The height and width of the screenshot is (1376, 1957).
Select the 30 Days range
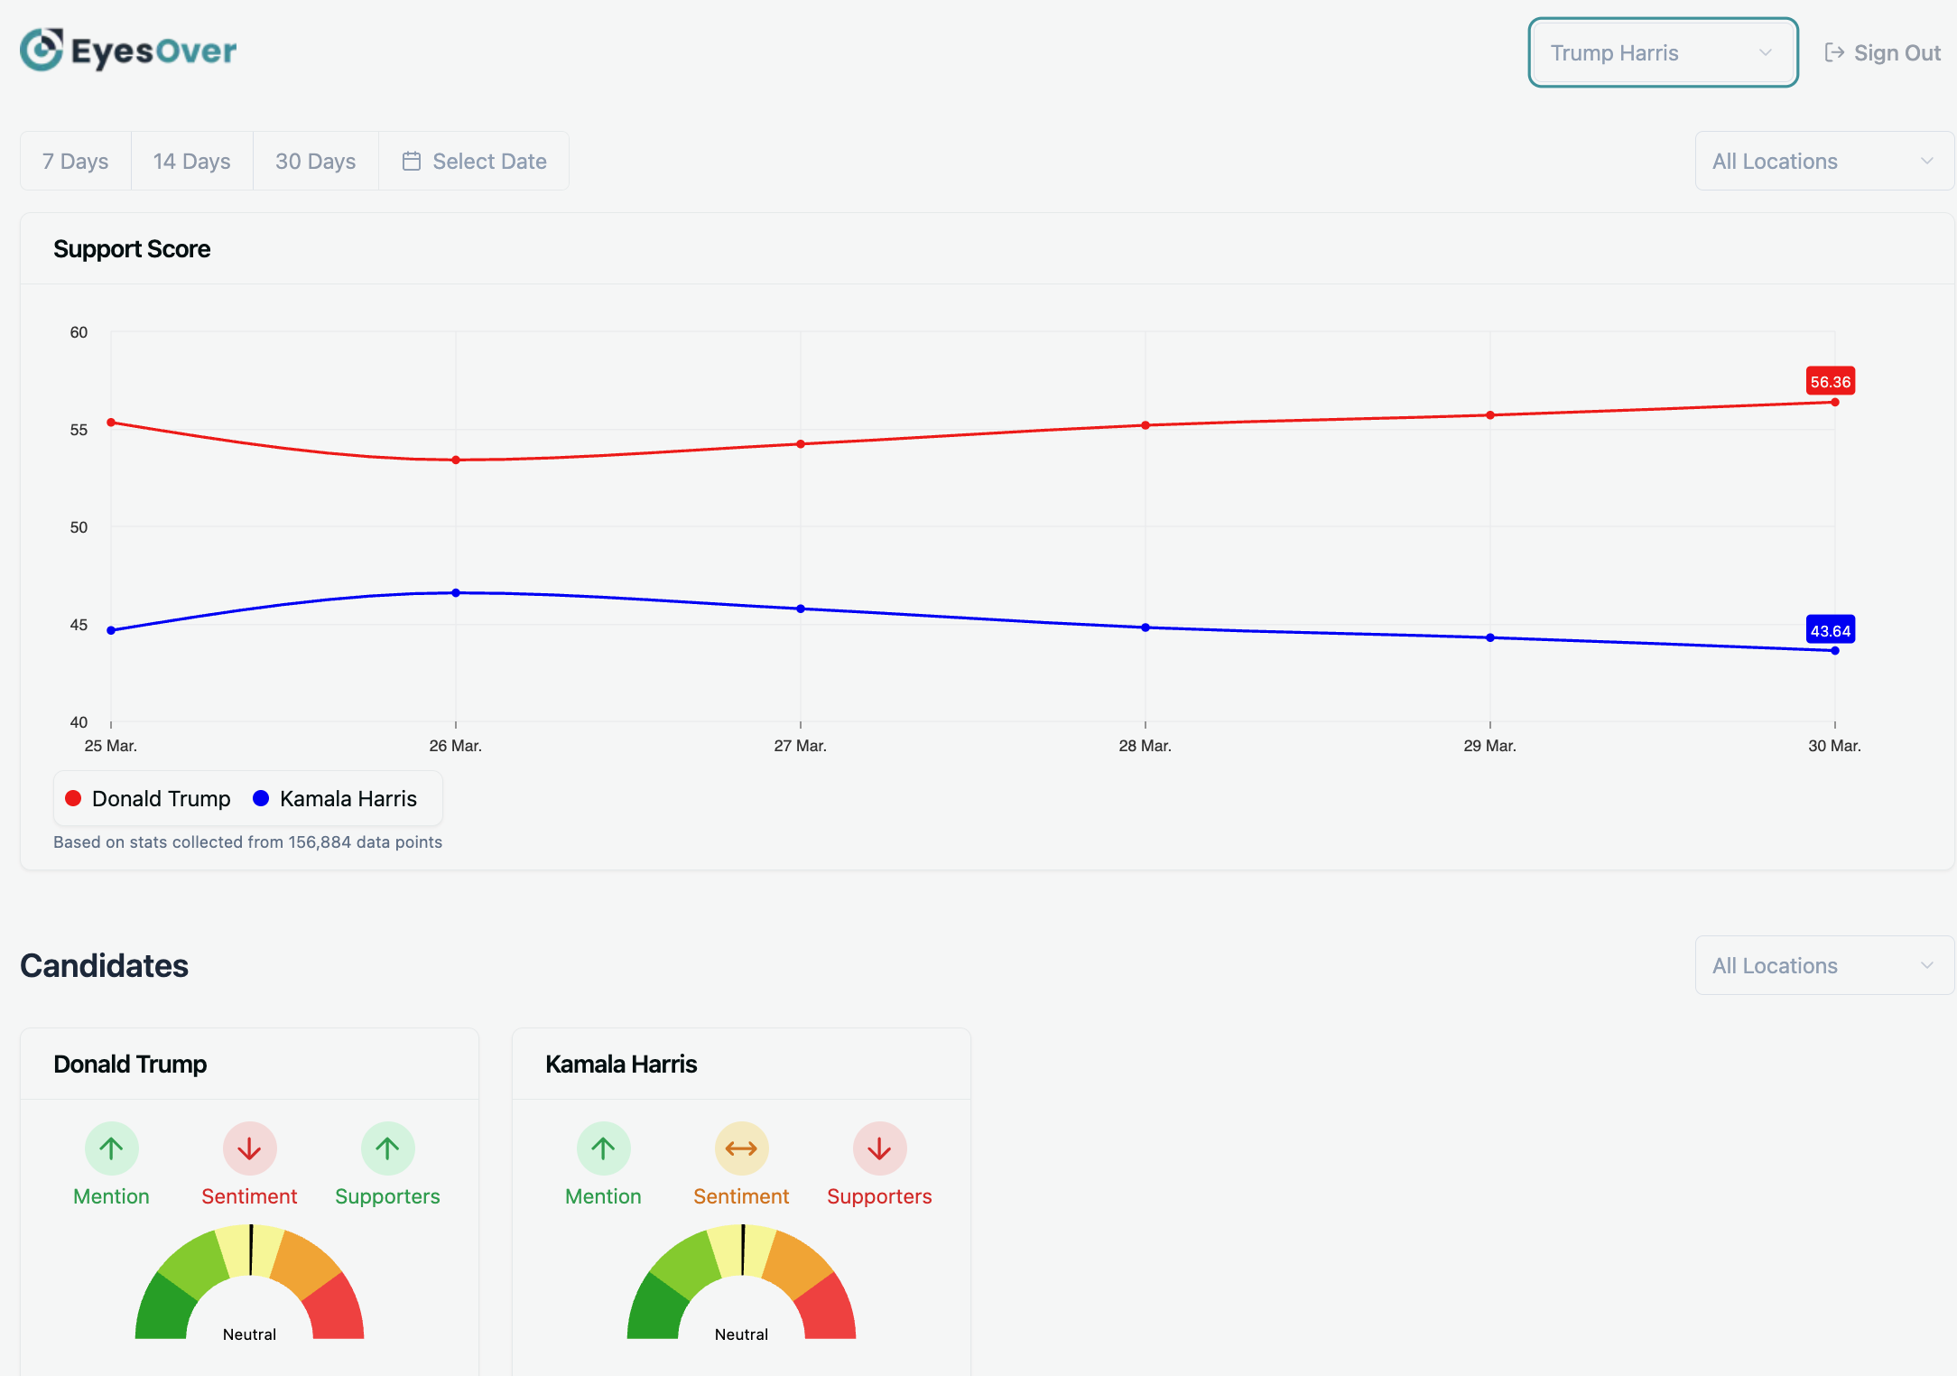(x=315, y=162)
